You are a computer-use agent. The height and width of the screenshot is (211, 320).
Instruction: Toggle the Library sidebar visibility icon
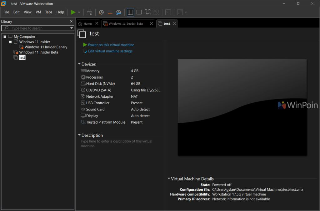pyautogui.click(x=130, y=12)
